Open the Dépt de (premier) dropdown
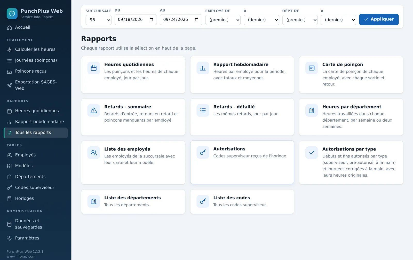The image size is (413, 260). click(300, 20)
